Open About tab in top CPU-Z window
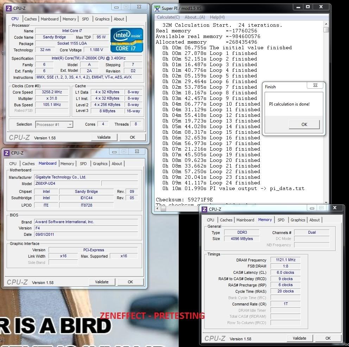 (119, 19)
